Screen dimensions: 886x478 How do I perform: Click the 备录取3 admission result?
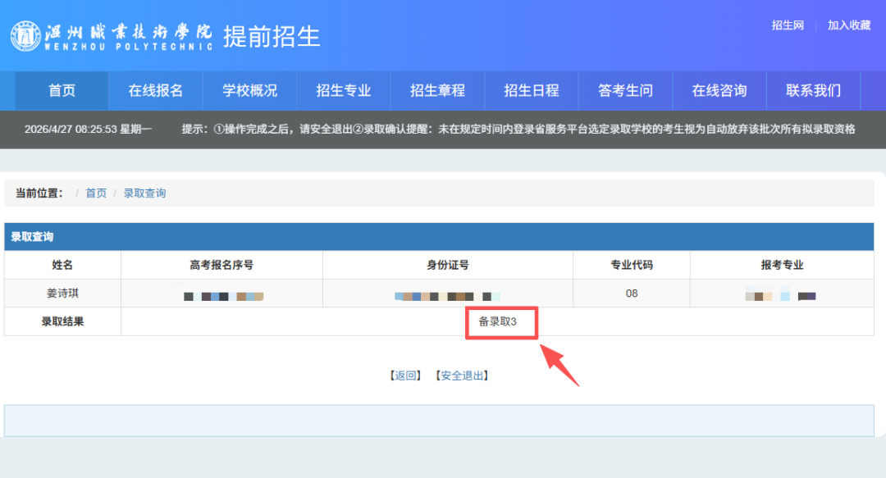(x=498, y=321)
